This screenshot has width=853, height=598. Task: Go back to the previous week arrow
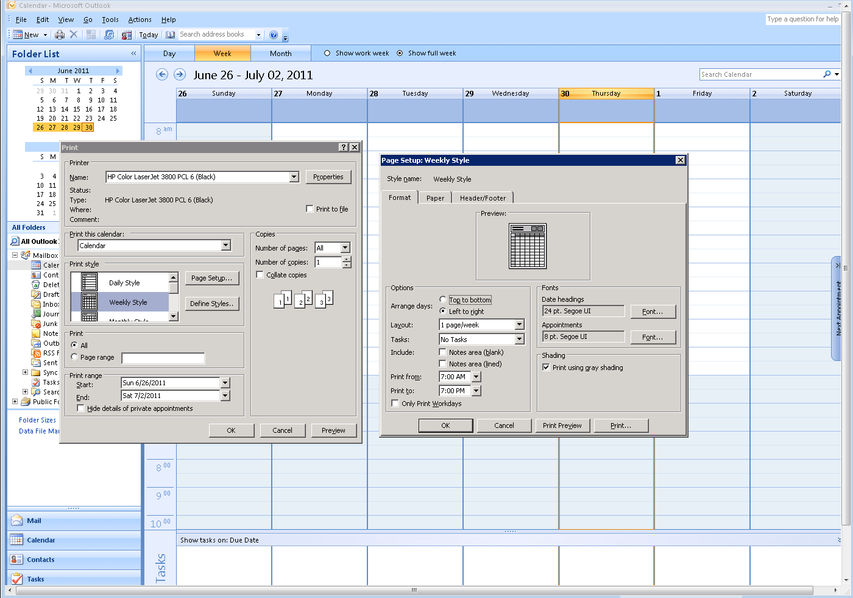[x=162, y=74]
